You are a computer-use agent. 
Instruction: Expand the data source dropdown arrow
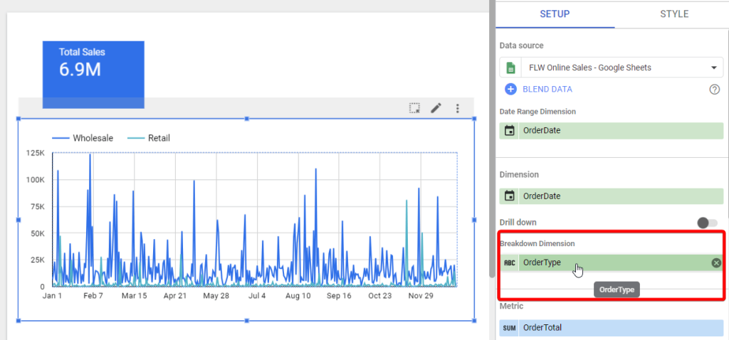pyautogui.click(x=714, y=68)
